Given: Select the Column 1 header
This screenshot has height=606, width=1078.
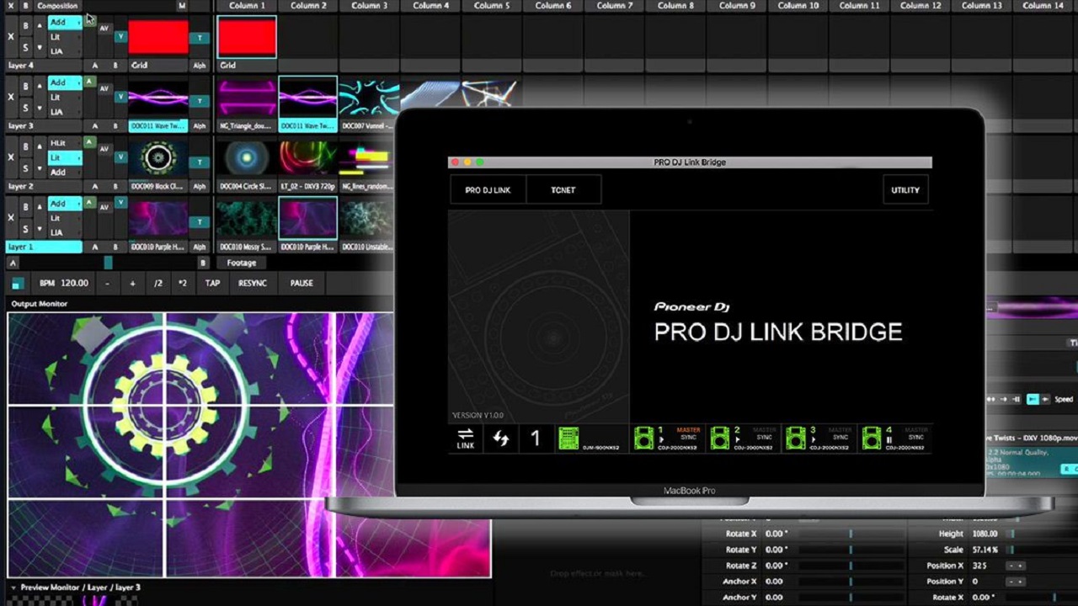Looking at the screenshot, I should point(247,6).
